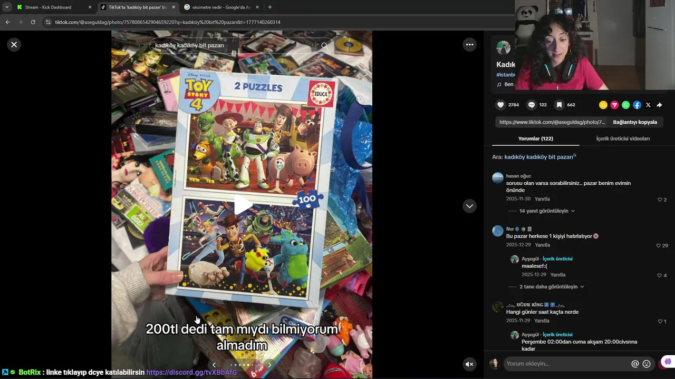Select the Yorumlar (122) tab
Image resolution: width=675 pixels, height=379 pixels.
pos(535,138)
